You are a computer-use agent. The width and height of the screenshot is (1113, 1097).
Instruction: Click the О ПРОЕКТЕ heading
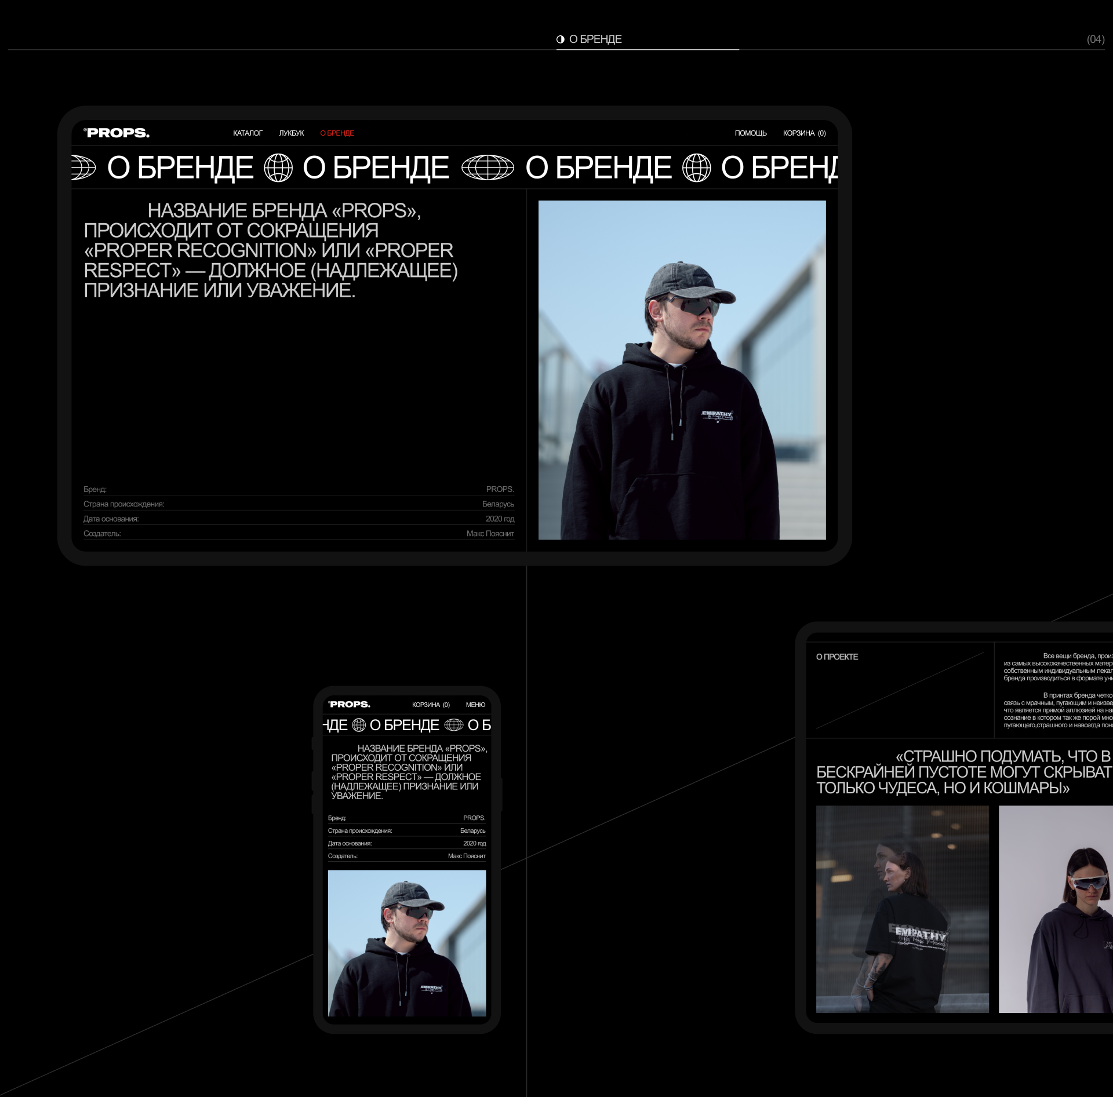pyautogui.click(x=836, y=657)
